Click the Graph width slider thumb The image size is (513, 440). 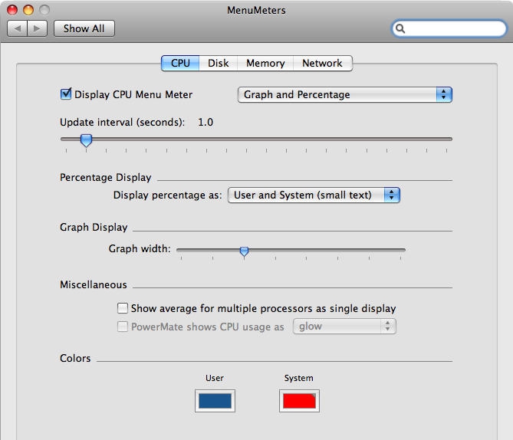click(244, 251)
